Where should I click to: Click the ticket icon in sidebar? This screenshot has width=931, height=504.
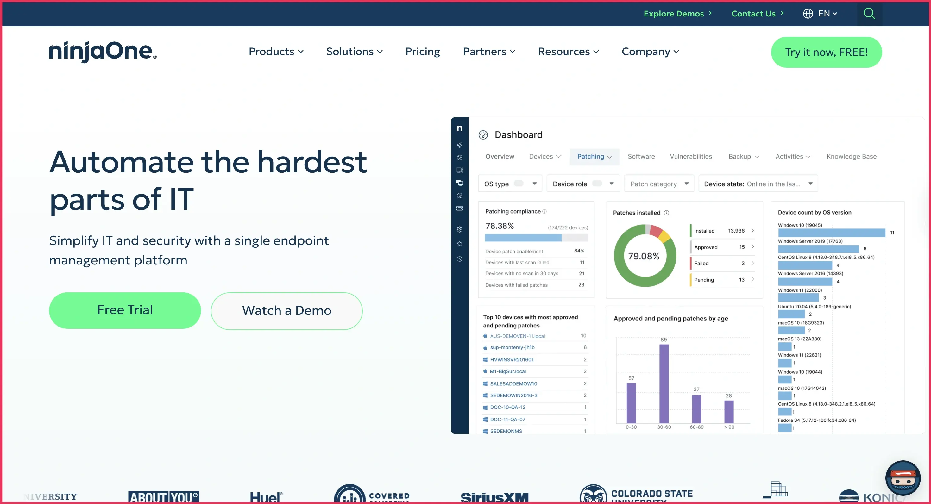[x=459, y=208]
